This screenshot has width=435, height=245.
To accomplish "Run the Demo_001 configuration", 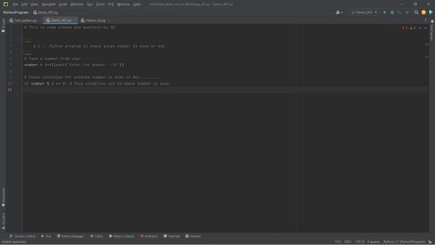I will click(x=385, y=12).
